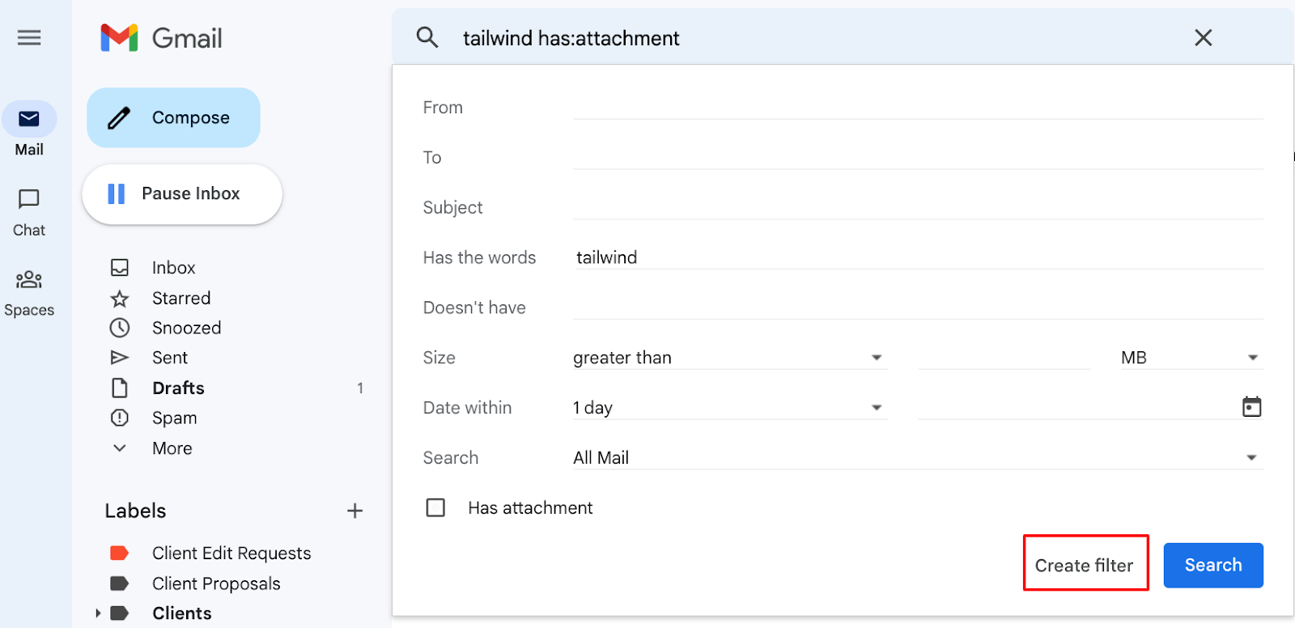This screenshot has height=628, width=1295.
Task: Open the Client Edit Requests label
Action: pos(231,554)
